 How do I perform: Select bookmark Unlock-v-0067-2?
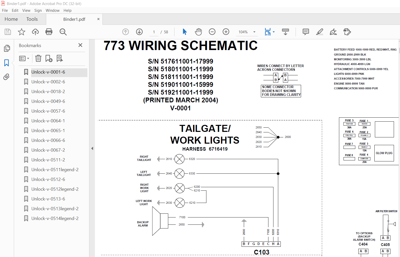point(48,150)
